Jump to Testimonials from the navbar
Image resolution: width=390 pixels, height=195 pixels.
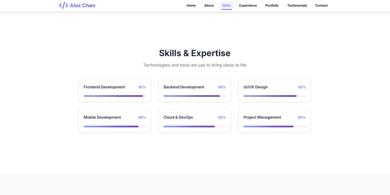point(297,5)
